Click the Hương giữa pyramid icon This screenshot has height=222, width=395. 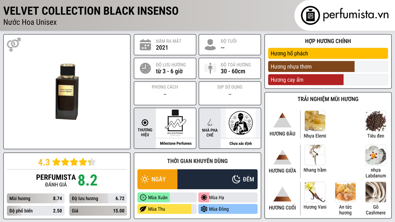[282, 157]
